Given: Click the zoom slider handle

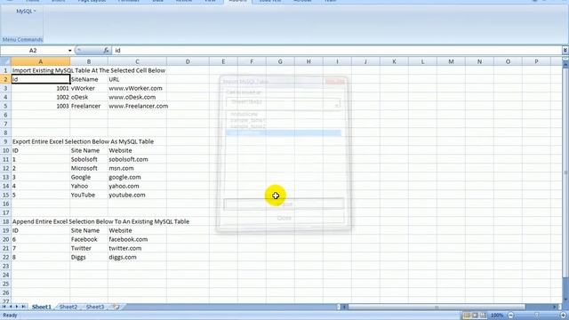Looking at the screenshot, I should 537,316.
